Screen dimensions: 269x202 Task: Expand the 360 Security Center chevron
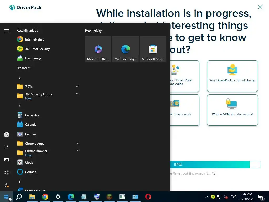tap(77, 94)
